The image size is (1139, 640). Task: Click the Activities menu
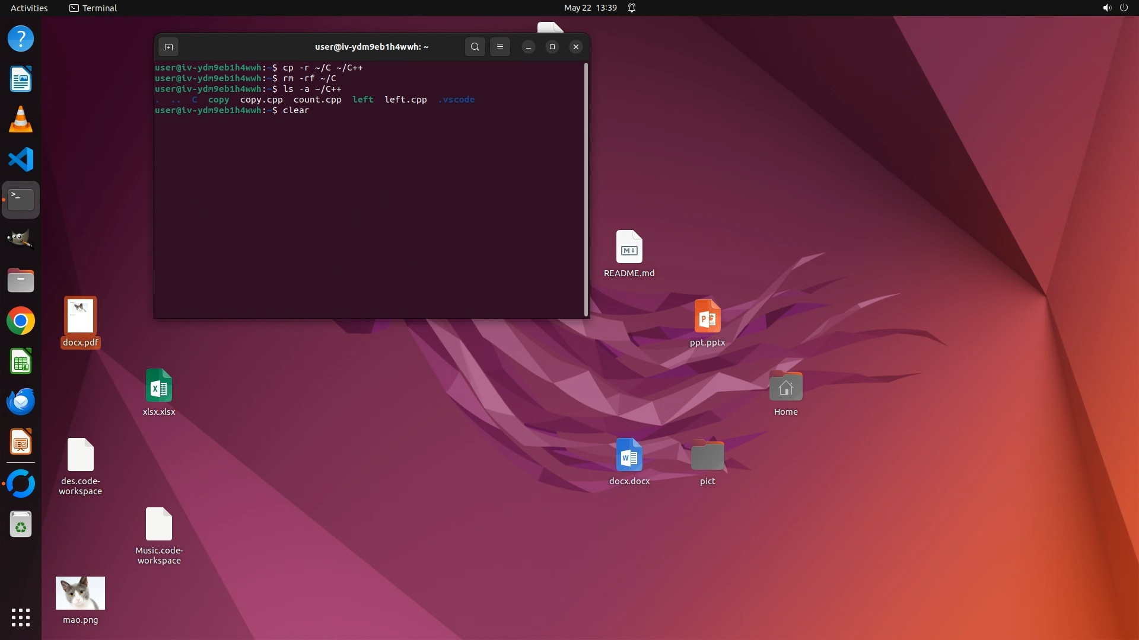(x=29, y=8)
